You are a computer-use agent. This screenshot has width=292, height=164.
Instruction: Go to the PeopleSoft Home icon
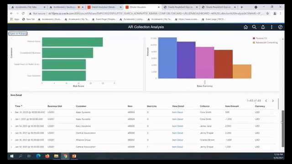(245, 27)
